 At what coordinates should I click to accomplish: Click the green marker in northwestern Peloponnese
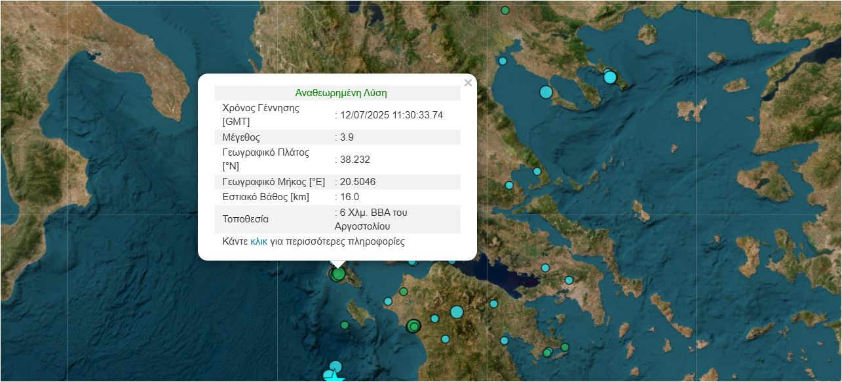404,292
